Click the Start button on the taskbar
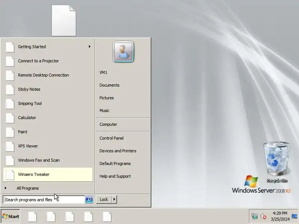299x224 pixels. coord(10,217)
